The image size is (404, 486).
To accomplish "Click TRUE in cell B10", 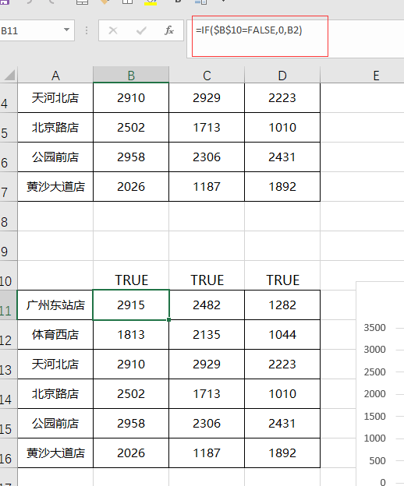I will click(x=132, y=280).
